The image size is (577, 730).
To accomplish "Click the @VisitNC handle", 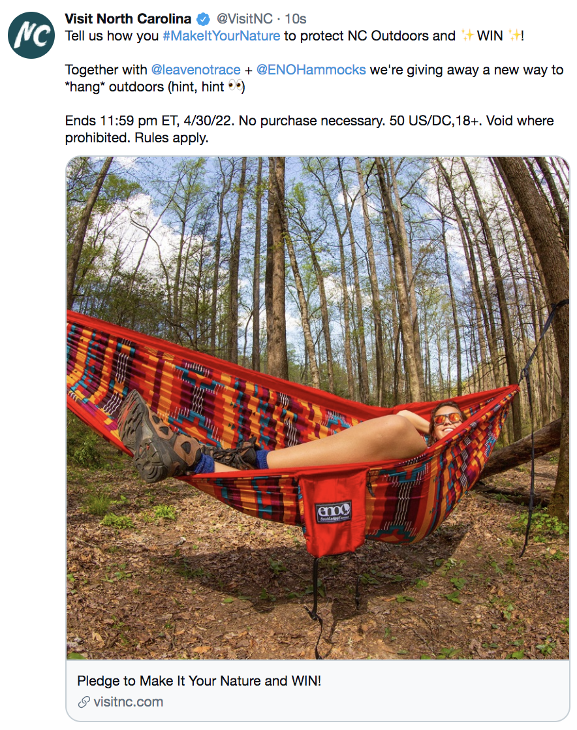I will (x=245, y=19).
